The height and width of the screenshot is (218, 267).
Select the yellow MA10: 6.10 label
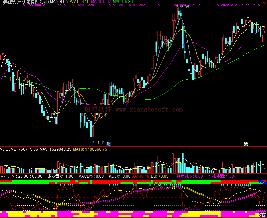click(80, 2)
